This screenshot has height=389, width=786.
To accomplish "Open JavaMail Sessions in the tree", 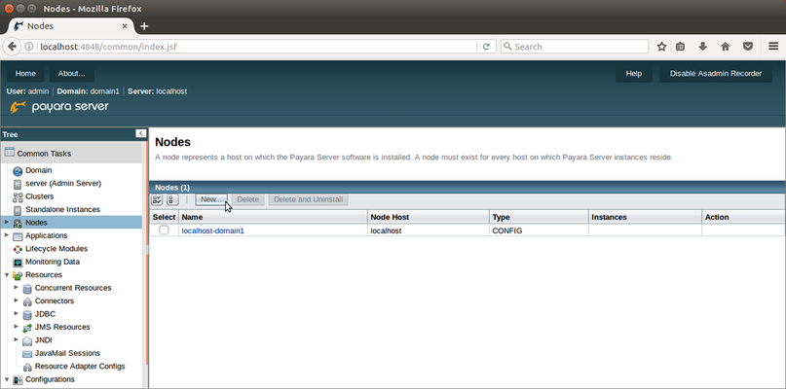I will pyautogui.click(x=67, y=353).
